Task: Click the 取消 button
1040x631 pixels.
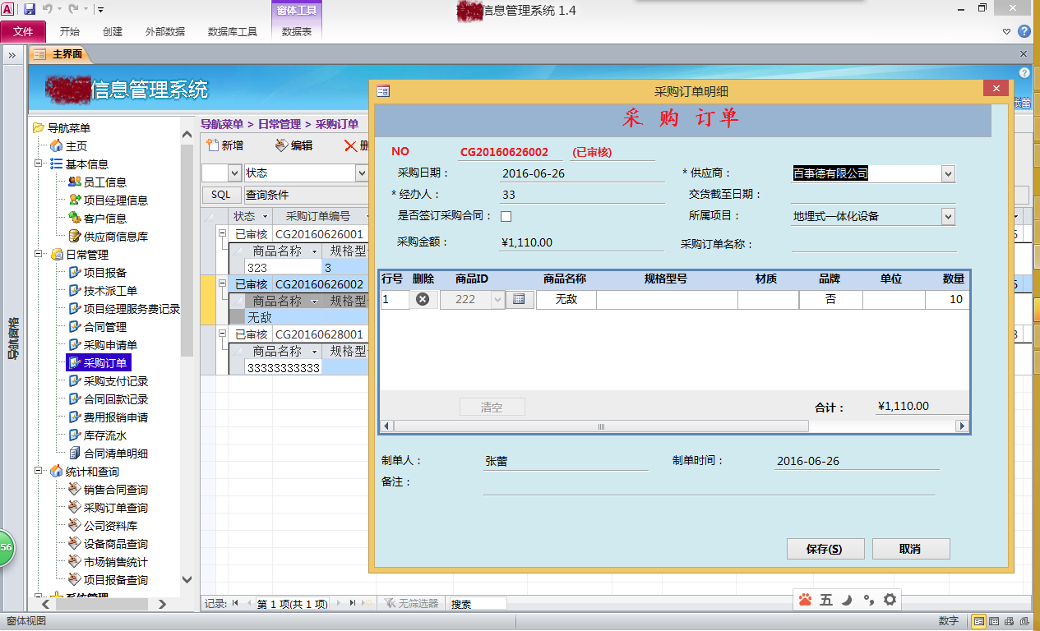Action: click(x=911, y=549)
